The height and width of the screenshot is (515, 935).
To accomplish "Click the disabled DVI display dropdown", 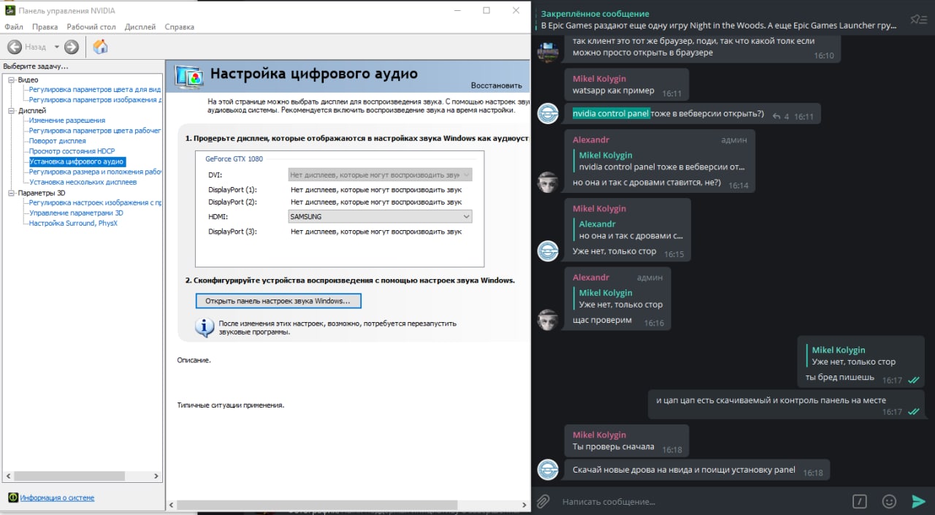I will point(380,175).
